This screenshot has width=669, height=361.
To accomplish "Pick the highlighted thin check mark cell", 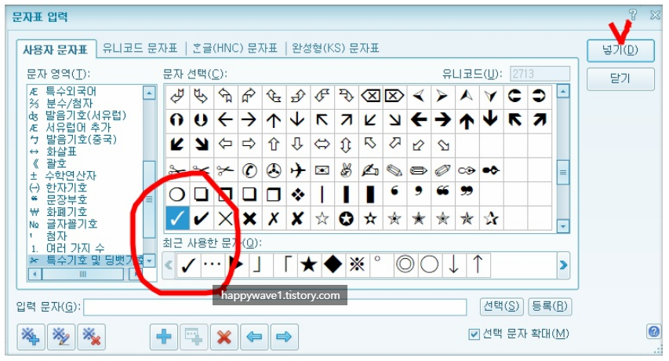I will tap(176, 219).
